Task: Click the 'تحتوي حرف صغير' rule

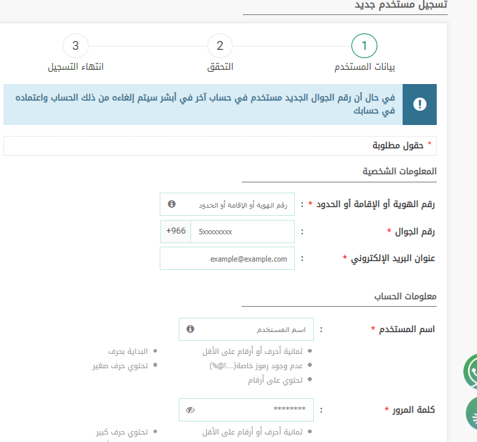Action: click(x=121, y=365)
